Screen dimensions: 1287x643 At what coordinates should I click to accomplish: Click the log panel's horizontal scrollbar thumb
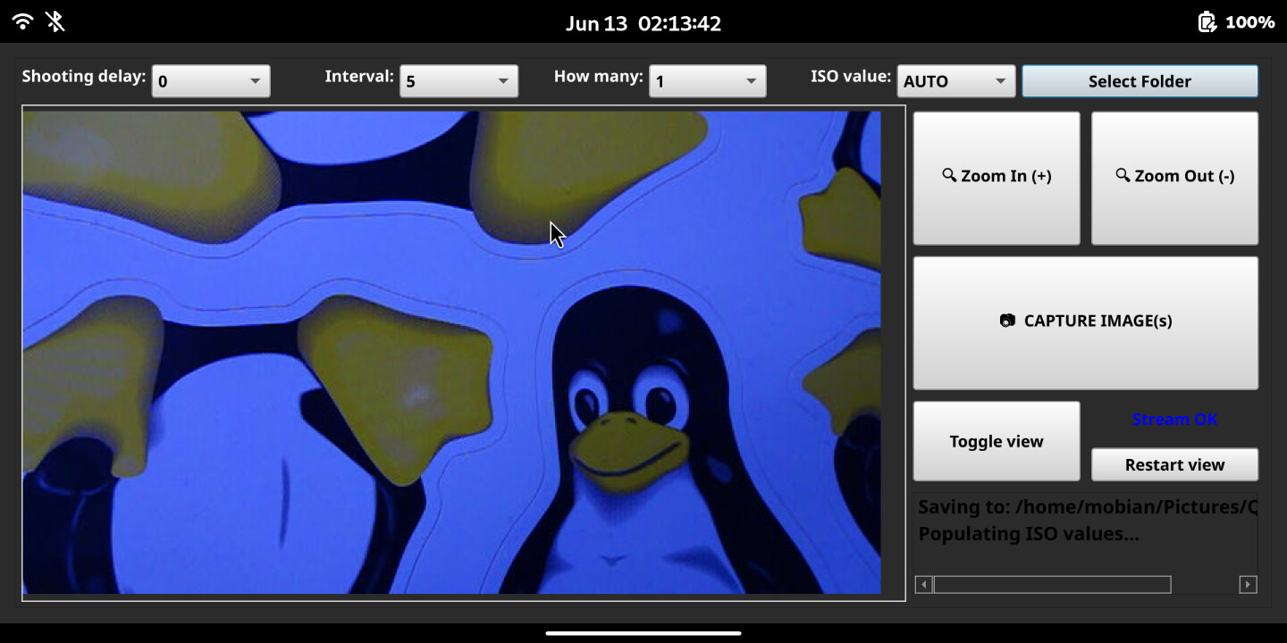coord(1053,585)
